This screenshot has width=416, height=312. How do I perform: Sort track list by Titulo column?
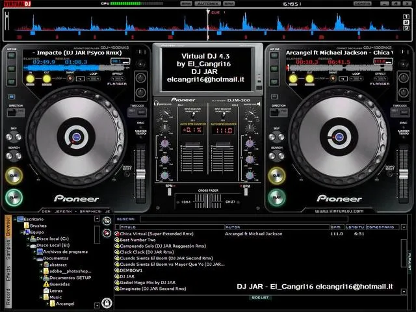tap(172, 227)
